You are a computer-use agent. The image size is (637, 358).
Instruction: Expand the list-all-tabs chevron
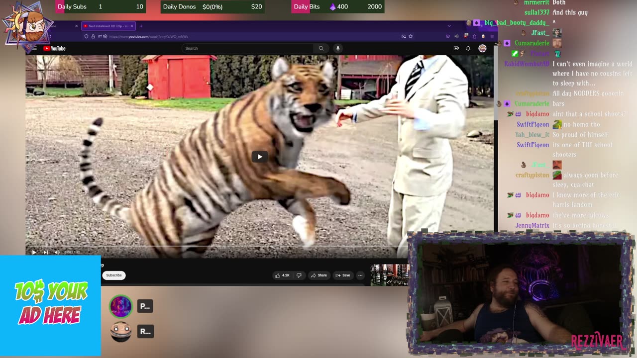tap(449, 26)
